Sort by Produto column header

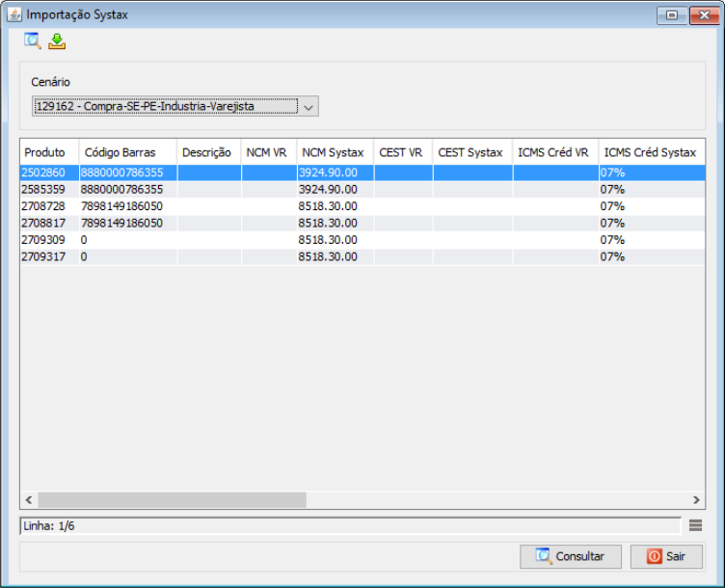coord(49,152)
